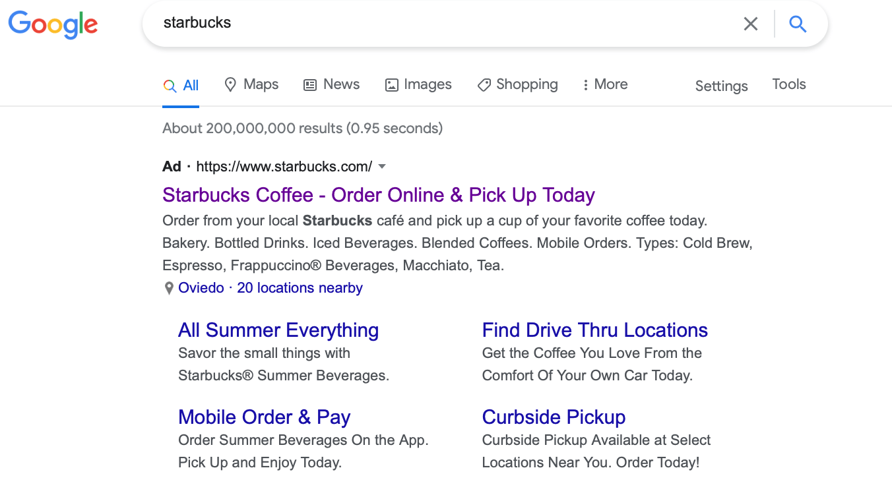Open Find Drive Thru Locations sitelink

pyautogui.click(x=595, y=330)
